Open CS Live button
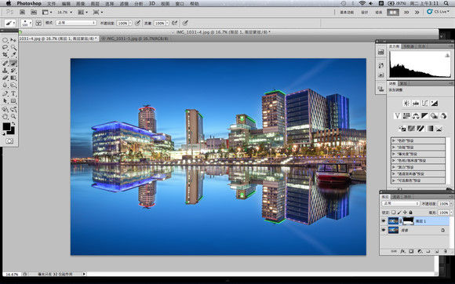Image resolution: width=455 pixels, height=284 pixels. [x=439, y=12]
